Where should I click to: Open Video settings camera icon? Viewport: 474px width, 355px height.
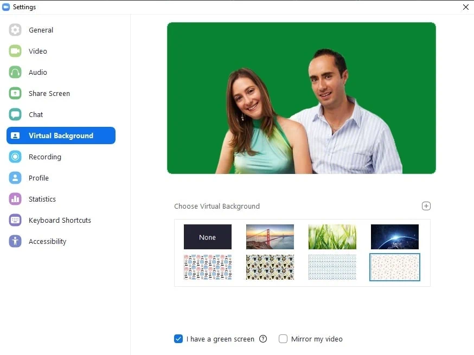[x=15, y=51]
